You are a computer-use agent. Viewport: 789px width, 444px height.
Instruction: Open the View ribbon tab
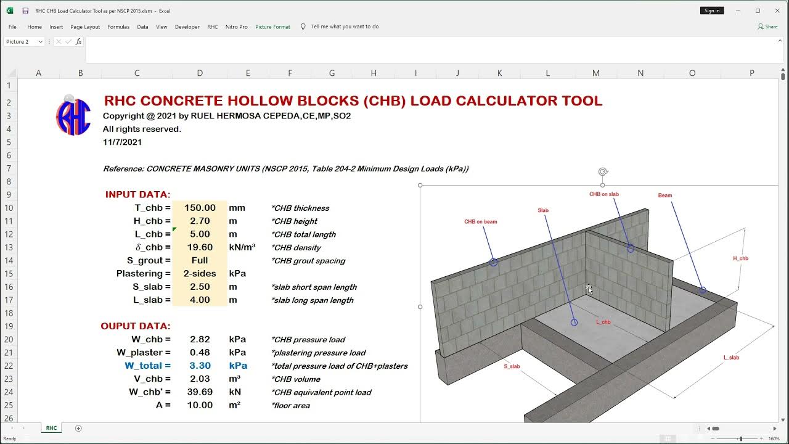click(161, 27)
